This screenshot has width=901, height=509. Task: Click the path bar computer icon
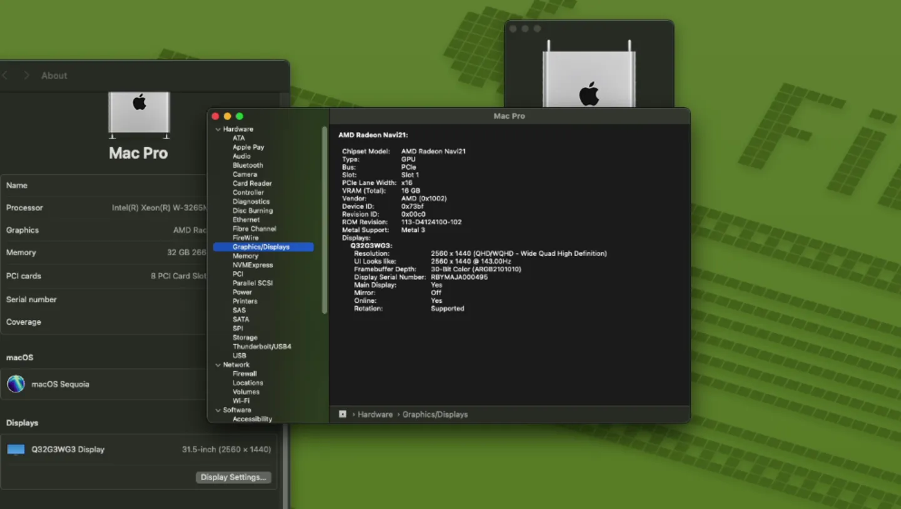coord(343,414)
